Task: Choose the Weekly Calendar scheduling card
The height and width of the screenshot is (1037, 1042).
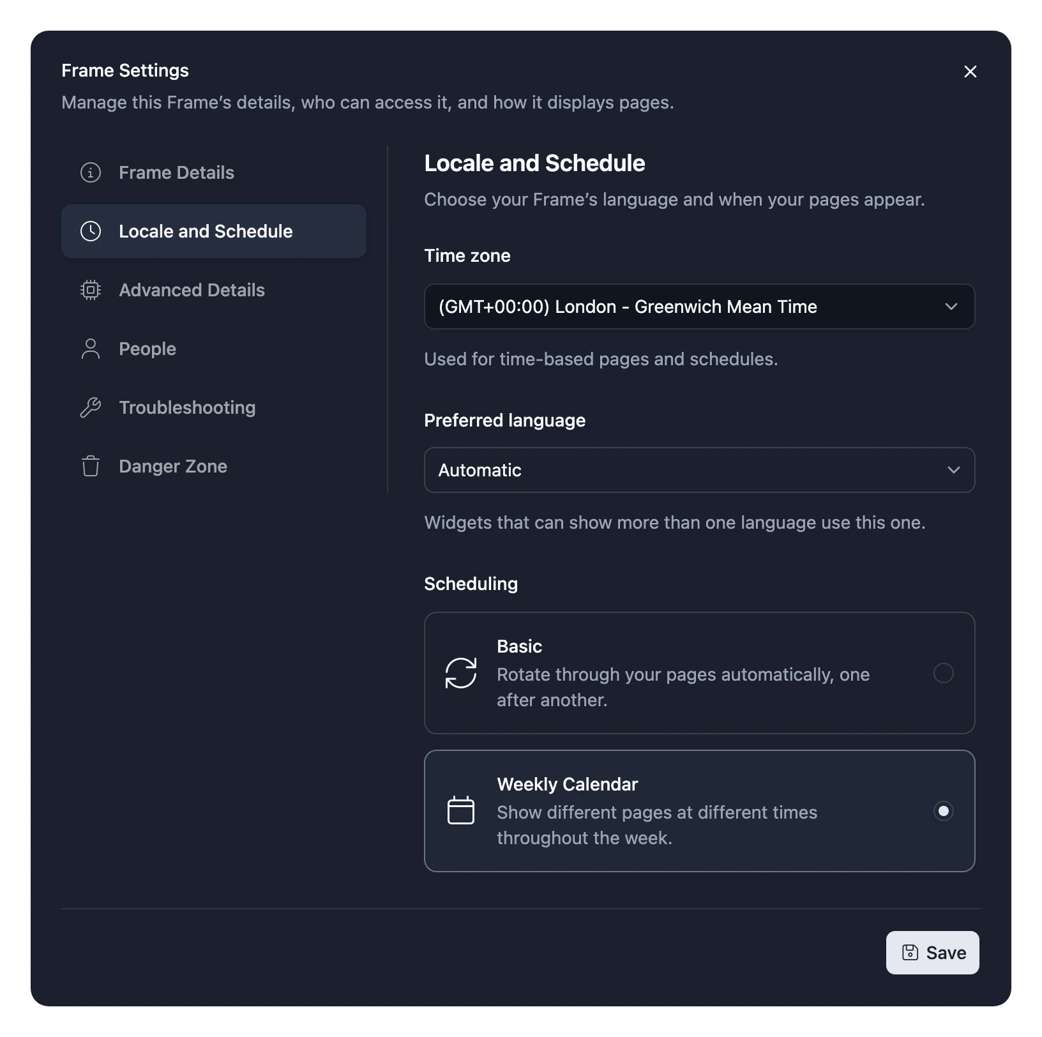Action: pyautogui.click(x=700, y=811)
